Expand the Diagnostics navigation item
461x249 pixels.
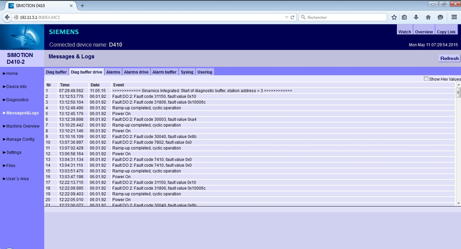16,100
